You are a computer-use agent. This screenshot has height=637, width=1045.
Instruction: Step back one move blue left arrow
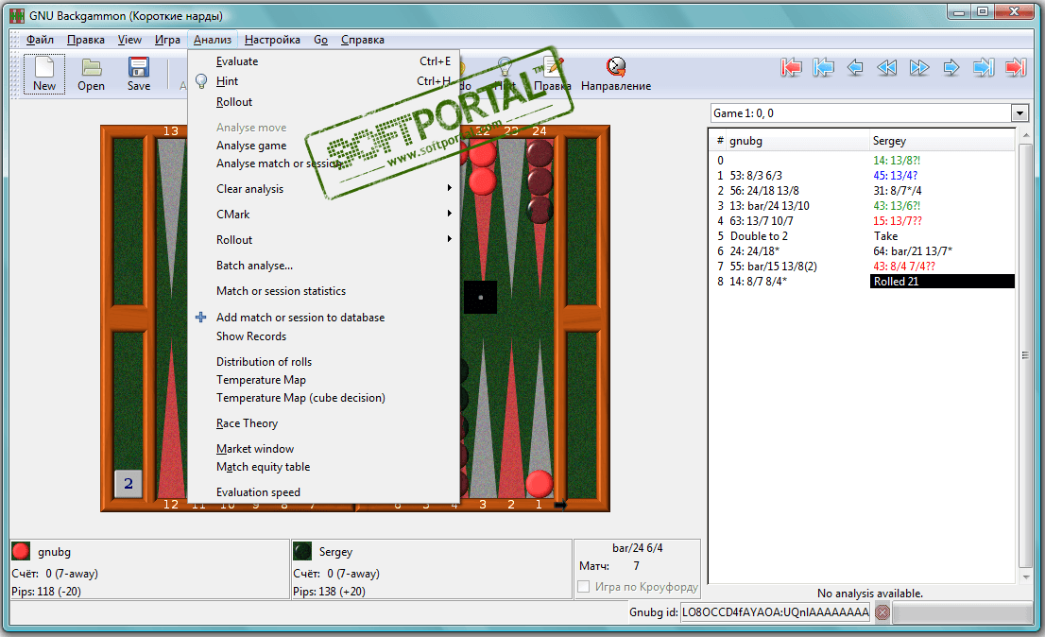pos(855,67)
